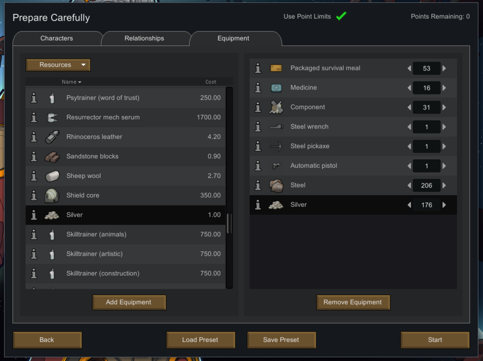Click the resource list scrollbar thumb
483x361 pixels.
click(229, 223)
